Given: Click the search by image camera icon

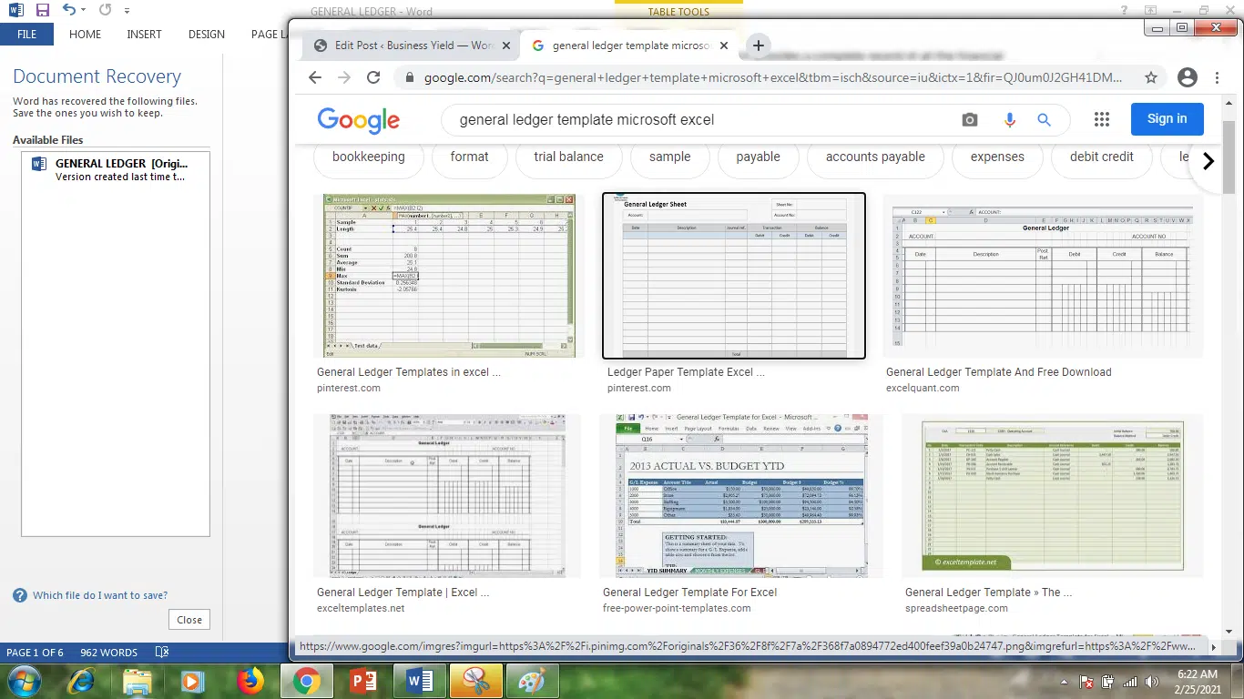Looking at the screenshot, I should click(970, 120).
